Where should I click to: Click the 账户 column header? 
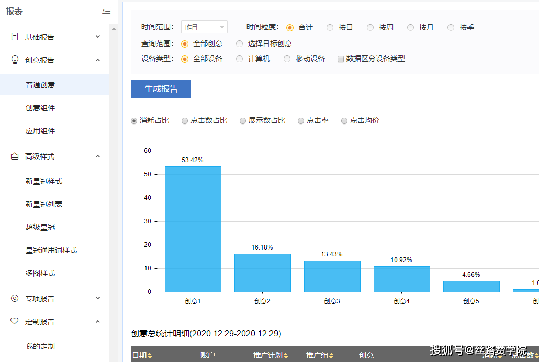208,355
